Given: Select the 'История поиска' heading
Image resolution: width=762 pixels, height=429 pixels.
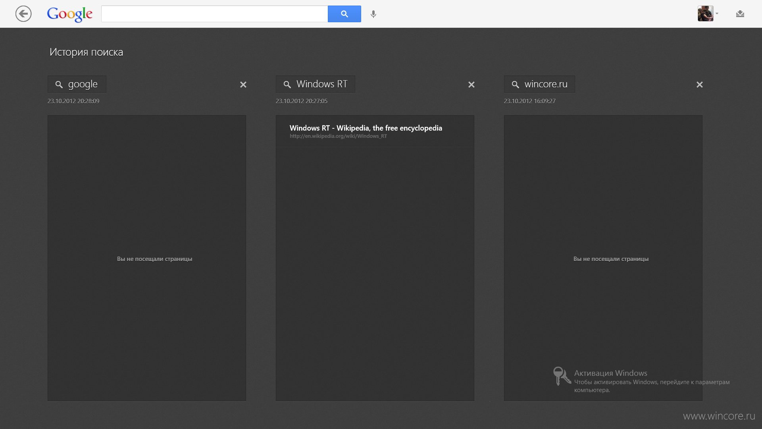Looking at the screenshot, I should [86, 52].
